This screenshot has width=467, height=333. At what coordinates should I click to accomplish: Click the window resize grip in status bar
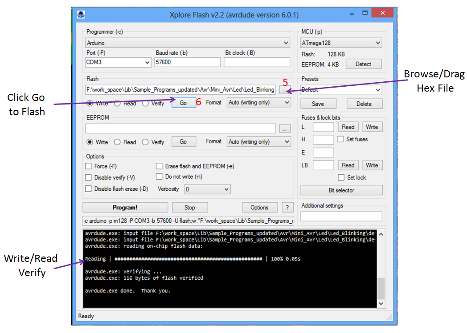[389, 317]
